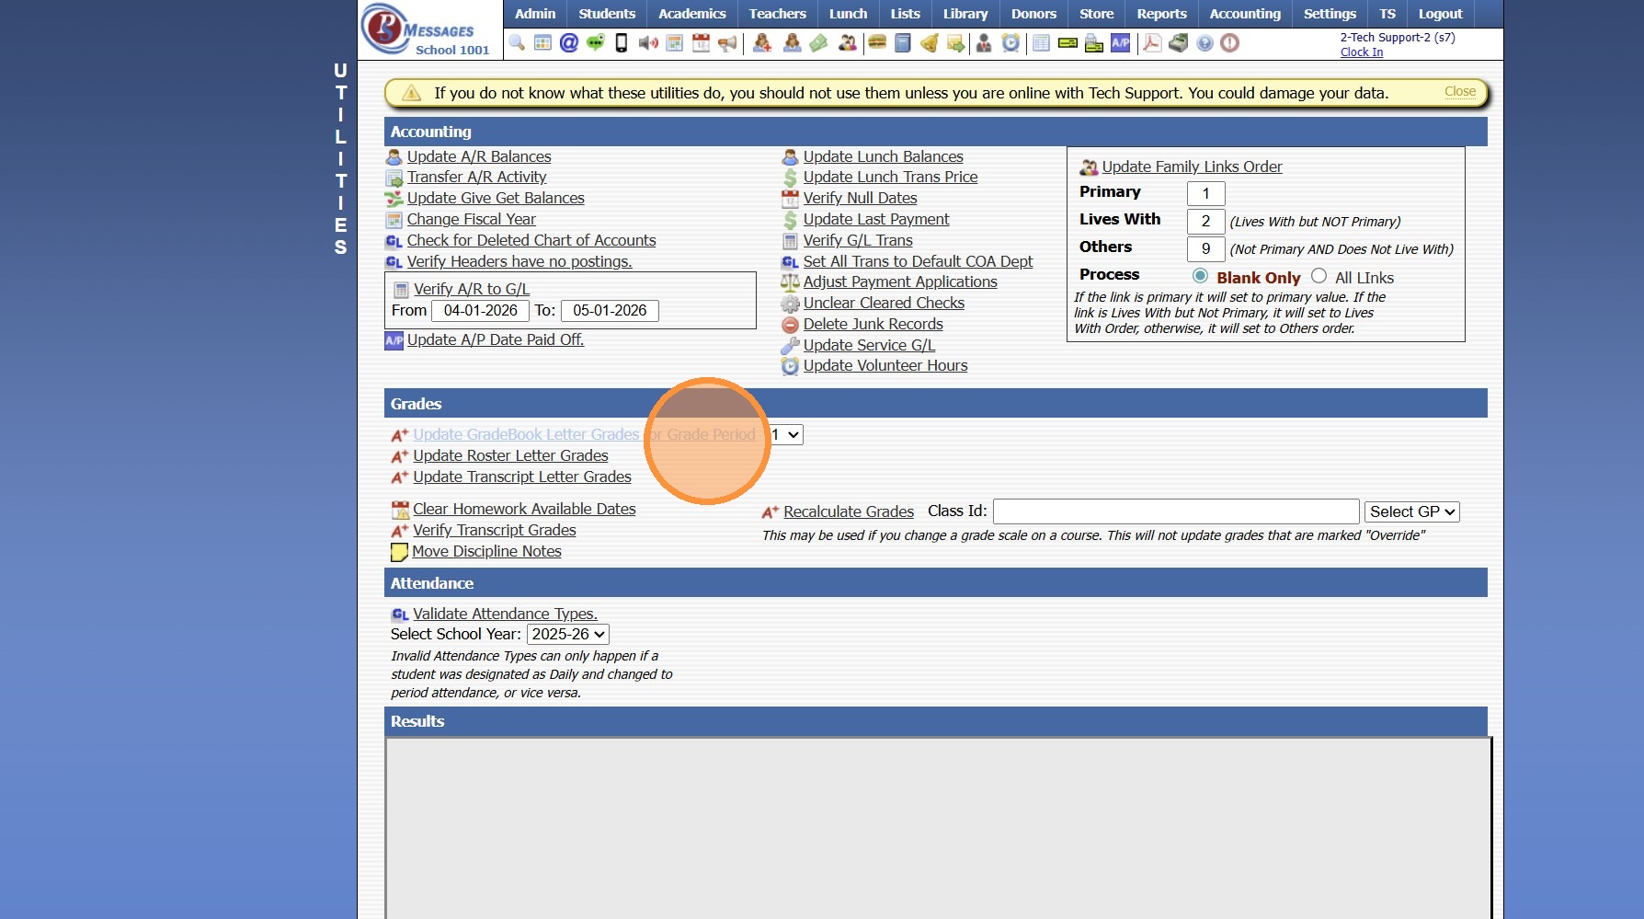Click Delete Junk Records link
The width and height of the screenshot is (1644, 919).
point(873,324)
